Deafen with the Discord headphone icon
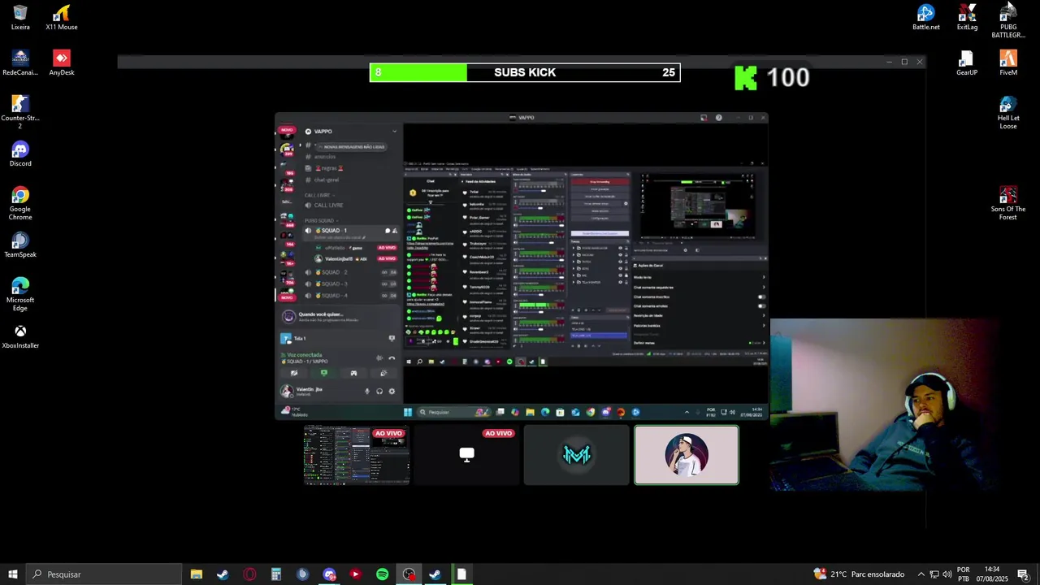Image resolution: width=1040 pixels, height=585 pixels. pos(379,391)
